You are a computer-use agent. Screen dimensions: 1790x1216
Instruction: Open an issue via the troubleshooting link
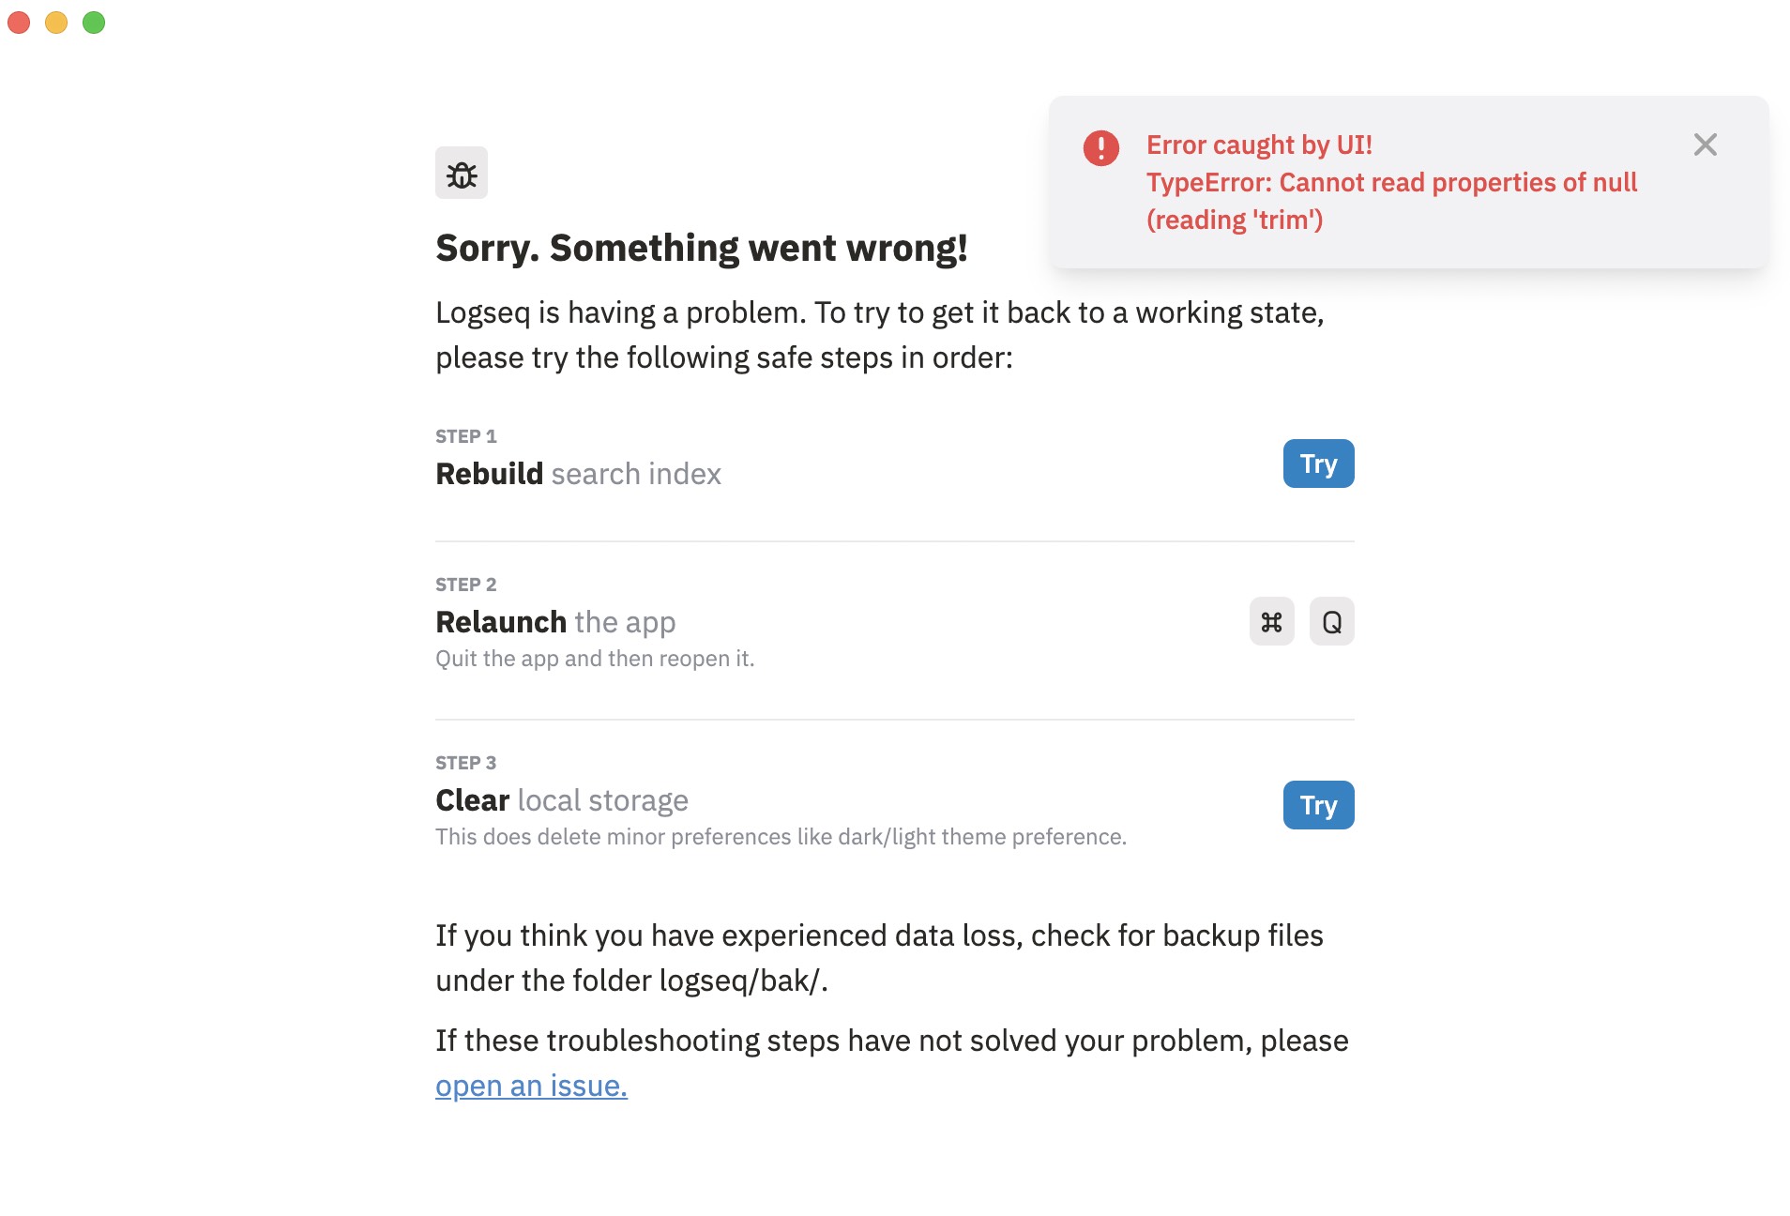[531, 1086]
